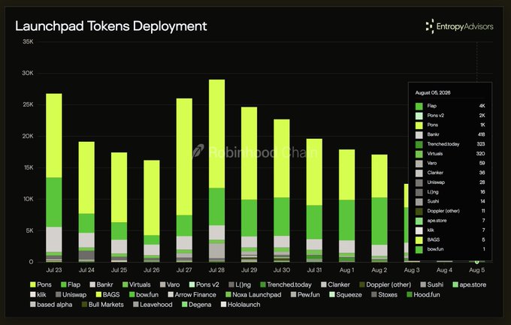The height and width of the screenshot is (325, 511).
Task: Toggle Pons v2 series in the bottom legend
Action: point(204,284)
